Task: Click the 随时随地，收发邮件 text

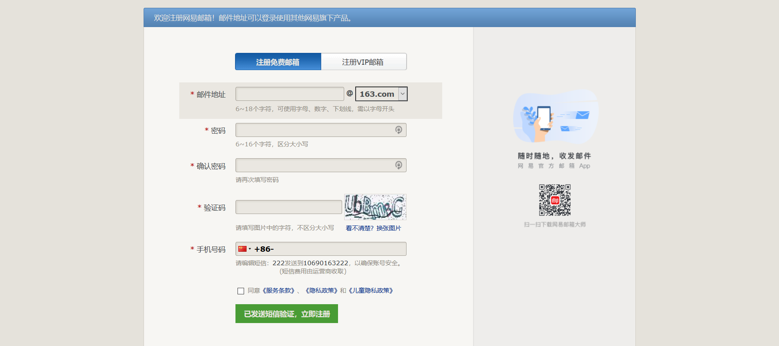Action: (x=555, y=156)
